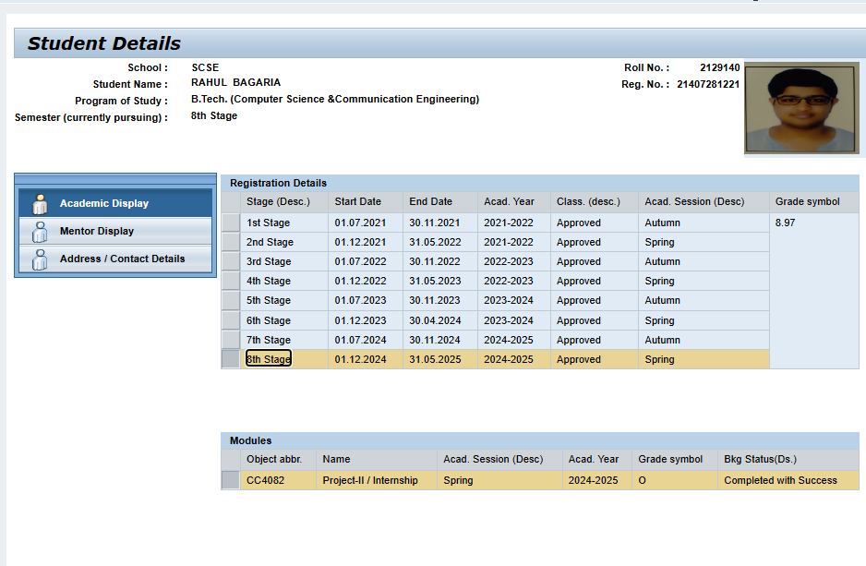Click the 8.97 grade value cell
Image resolution: width=866 pixels, height=566 pixels.
coord(785,223)
